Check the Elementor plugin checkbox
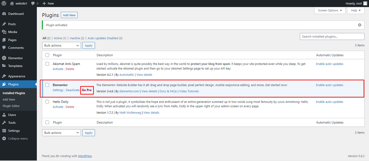369x161 pixels. pos(47,85)
